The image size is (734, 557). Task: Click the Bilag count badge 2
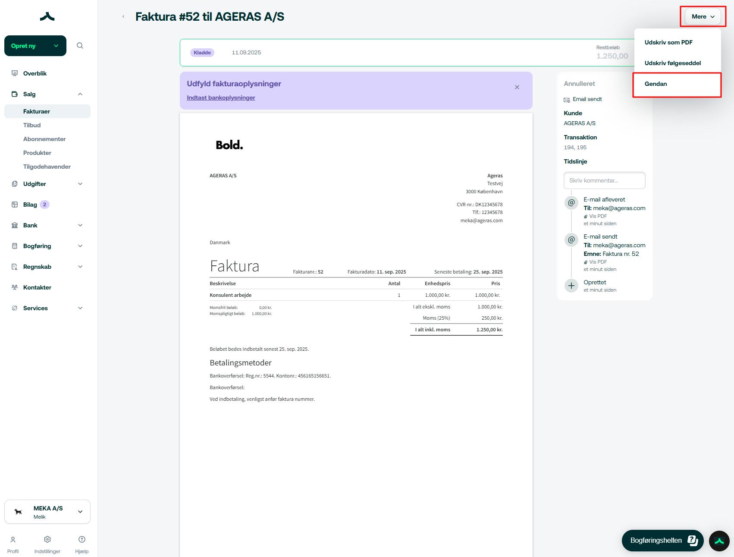pos(44,205)
